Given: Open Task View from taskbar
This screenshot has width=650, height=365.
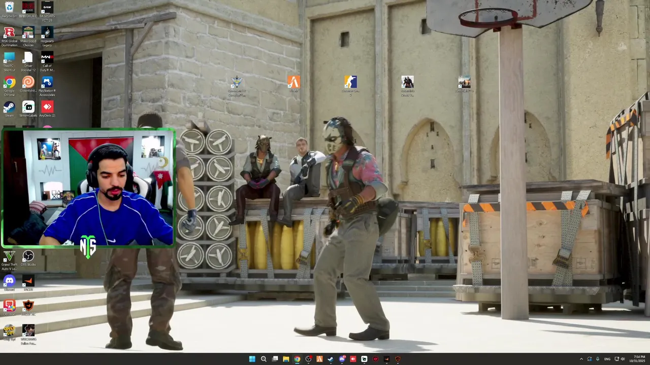Looking at the screenshot, I should [x=275, y=359].
